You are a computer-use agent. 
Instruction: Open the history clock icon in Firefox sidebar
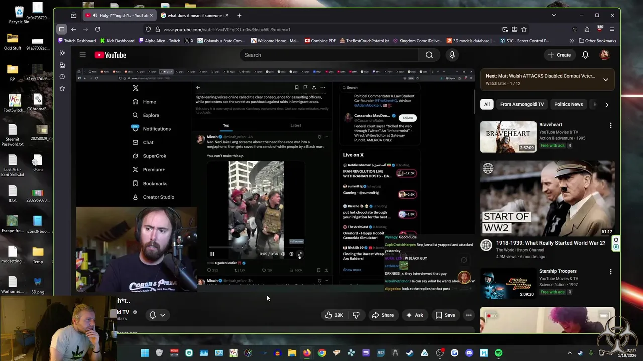tap(62, 77)
